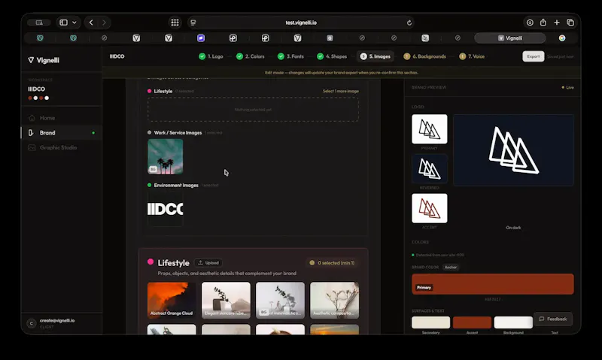Viewport: 602px width, 360px height.
Task: Click the large On dark logo preview
Action: coord(513,150)
